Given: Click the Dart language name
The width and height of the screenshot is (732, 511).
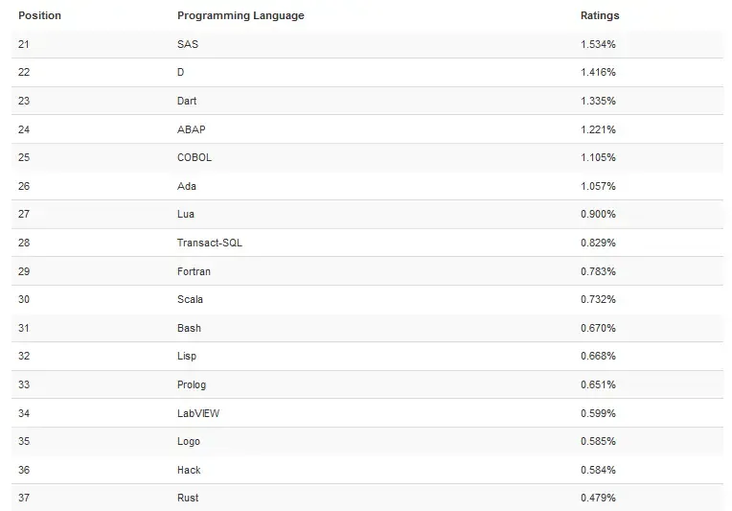Looking at the screenshot, I should [x=187, y=101].
